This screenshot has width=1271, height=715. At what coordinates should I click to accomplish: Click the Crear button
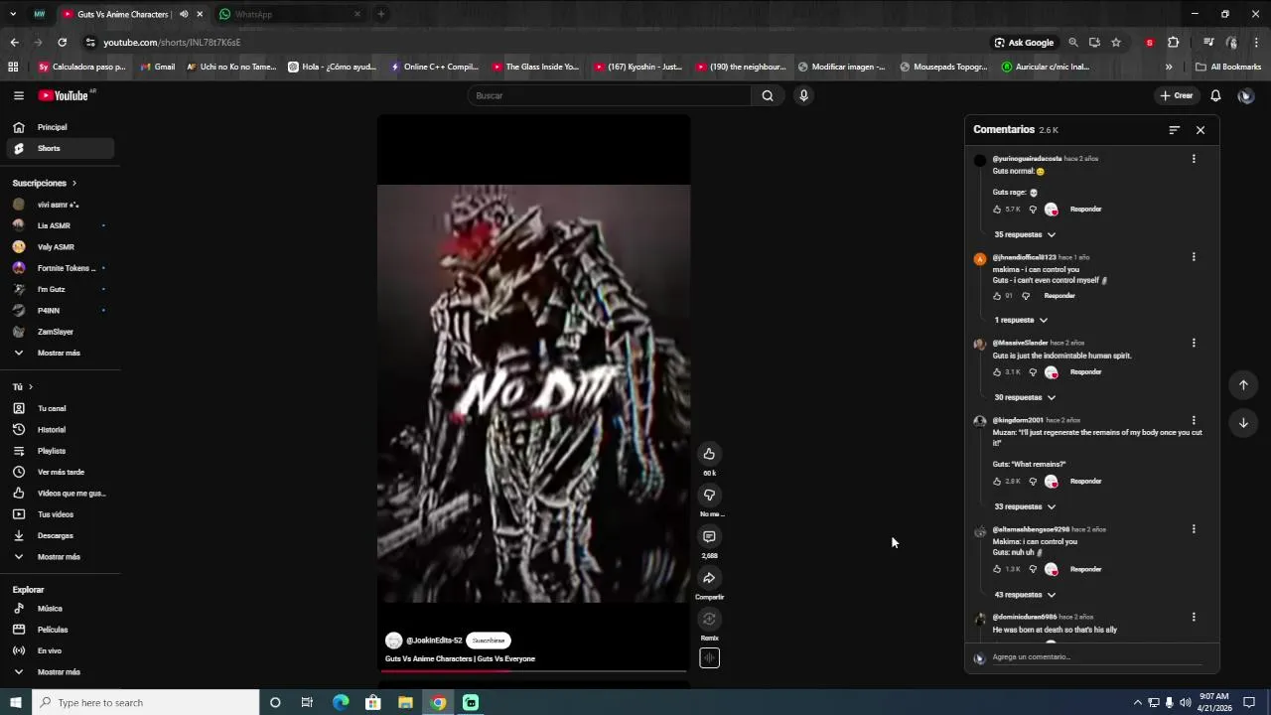coord(1176,95)
